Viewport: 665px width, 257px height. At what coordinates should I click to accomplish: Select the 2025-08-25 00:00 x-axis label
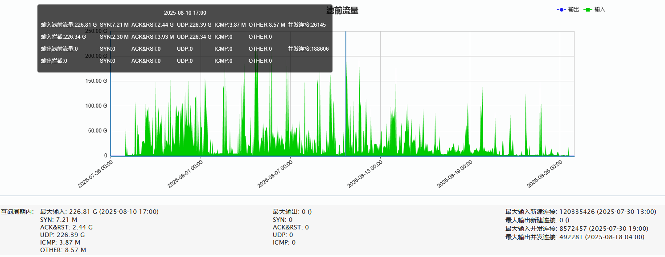545,174
